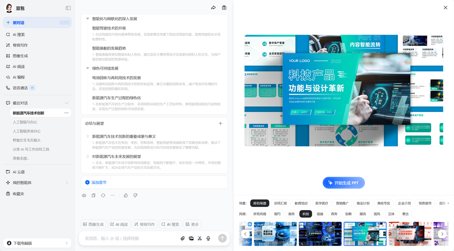Click the 开始生成 PPT button
Image resolution: width=454 pixels, height=251 pixels.
(344, 182)
